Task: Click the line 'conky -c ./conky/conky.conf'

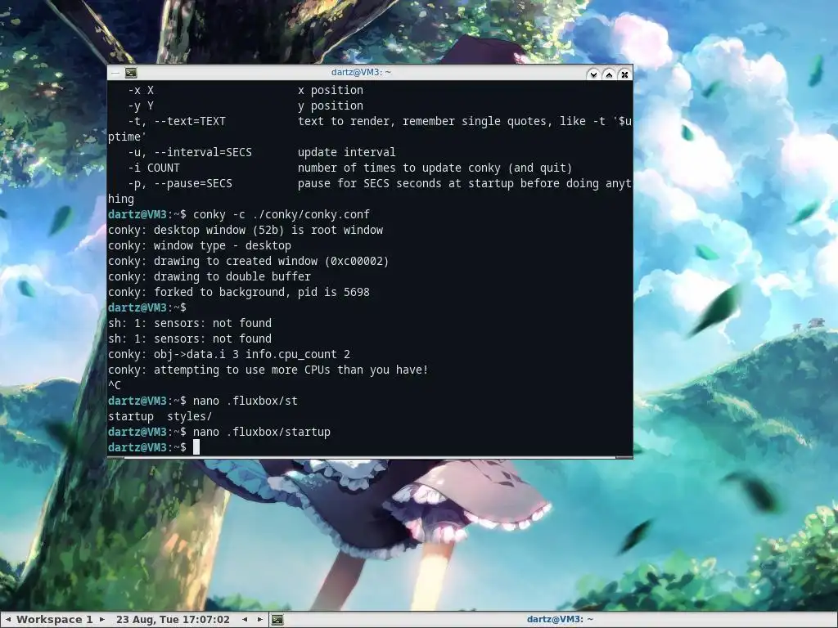Action: [x=282, y=214]
